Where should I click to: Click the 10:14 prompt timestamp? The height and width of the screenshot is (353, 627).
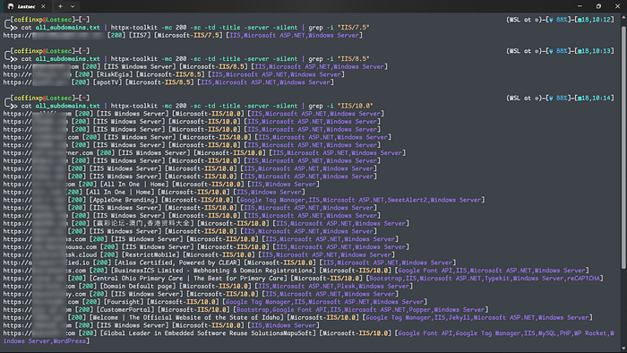pyautogui.click(x=602, y=98)
